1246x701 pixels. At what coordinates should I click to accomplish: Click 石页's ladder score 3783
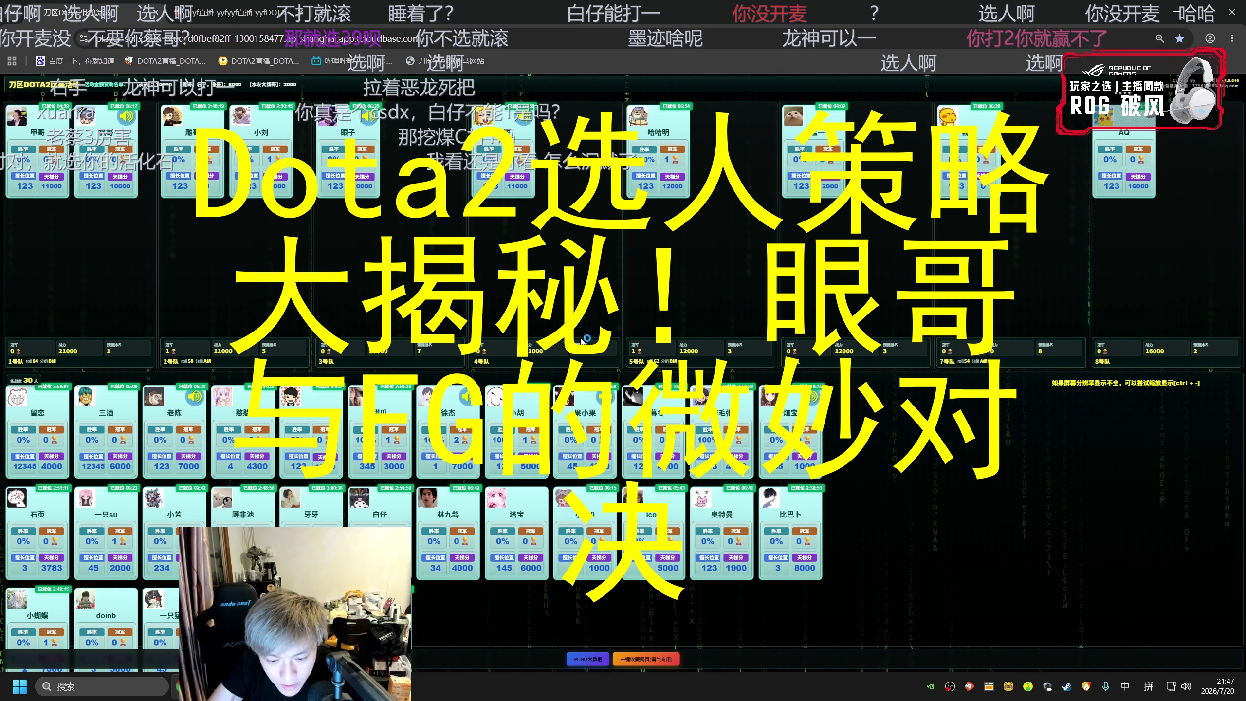click(52, 568)
